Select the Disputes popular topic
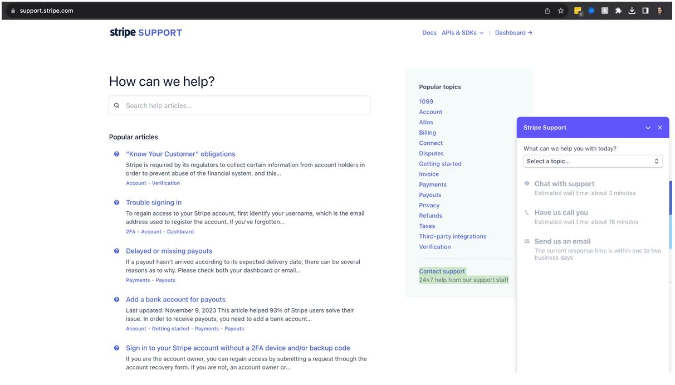This screenshot has width=675, height=385. coord(432,153)
